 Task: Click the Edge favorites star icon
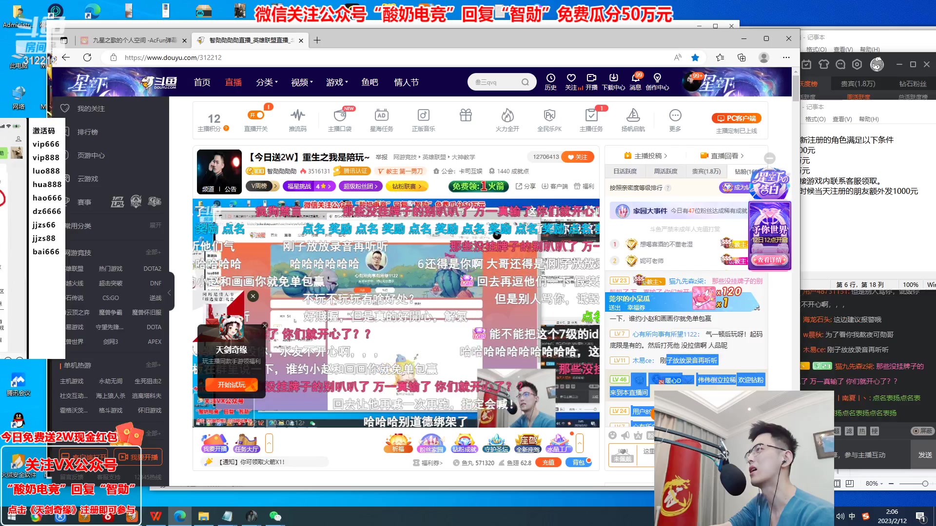[695, 57]
